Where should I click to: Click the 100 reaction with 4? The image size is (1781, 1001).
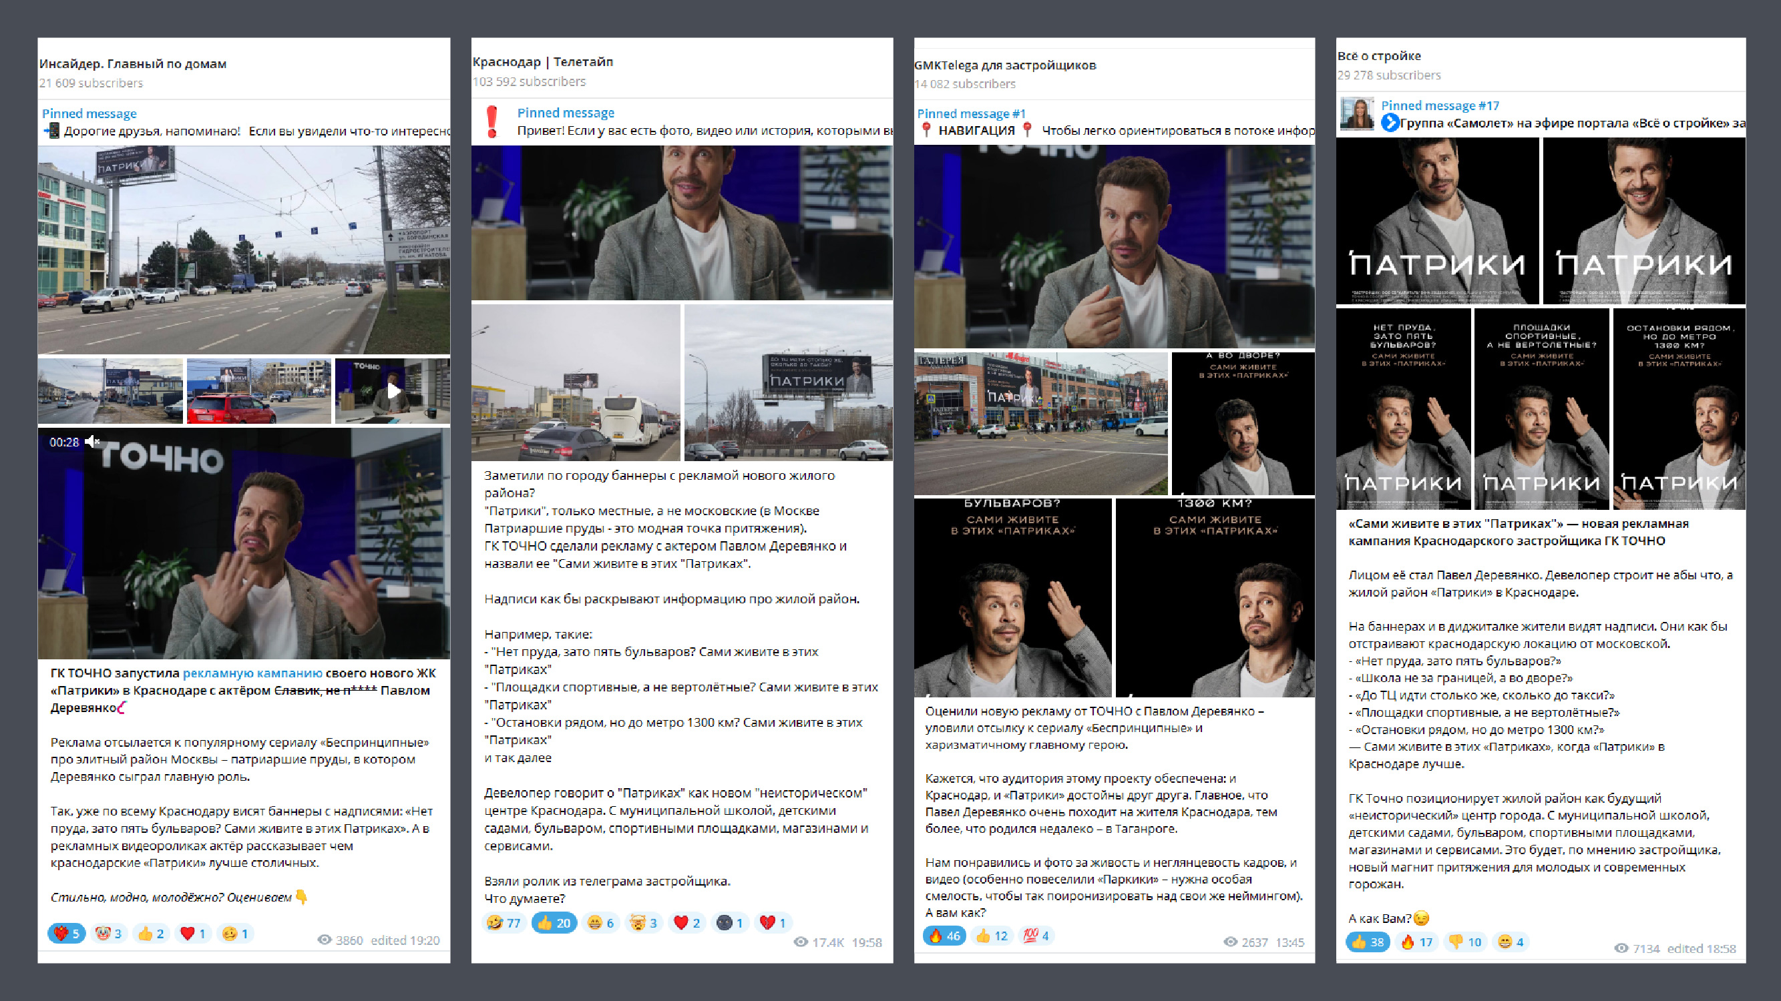click(1036, 936)
